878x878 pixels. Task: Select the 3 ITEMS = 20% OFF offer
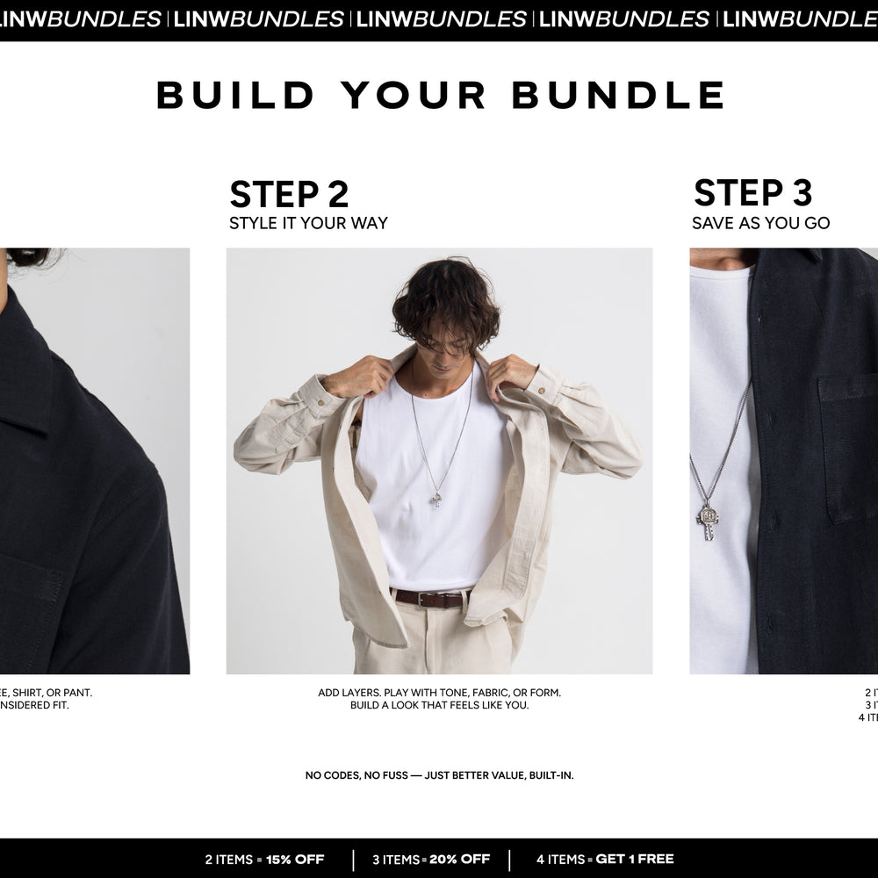(431, 860)
